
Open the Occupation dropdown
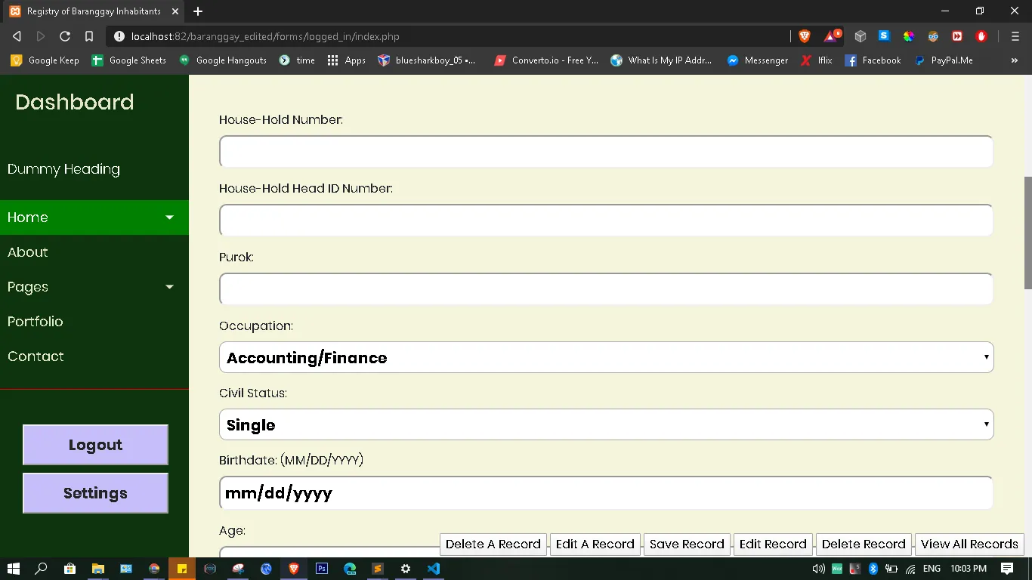click(606, 357)
